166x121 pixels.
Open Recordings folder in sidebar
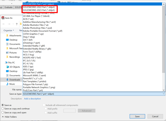point(13,57)
